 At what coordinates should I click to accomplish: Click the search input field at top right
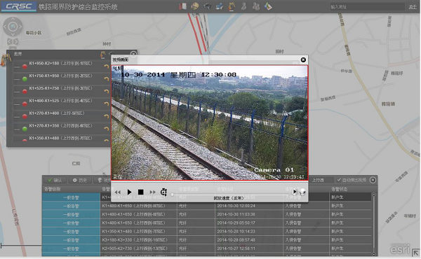(367, 7)
